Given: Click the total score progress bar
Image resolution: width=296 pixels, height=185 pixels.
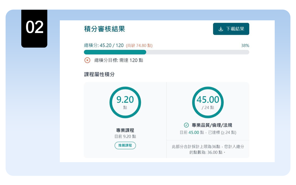Looking at the screenshot, I should pos(166,52).
